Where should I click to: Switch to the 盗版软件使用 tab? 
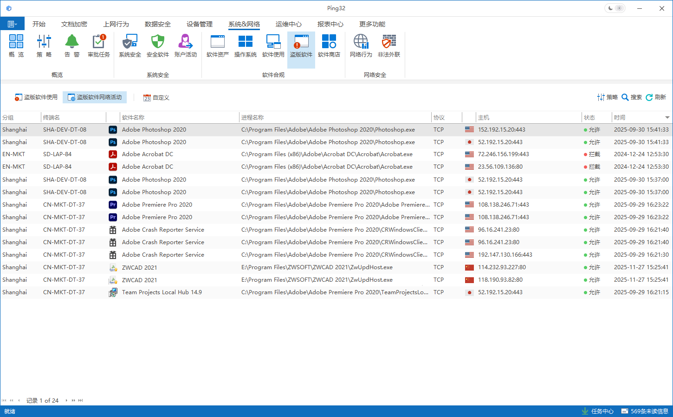pyautogui.click(x=36, y=97)
